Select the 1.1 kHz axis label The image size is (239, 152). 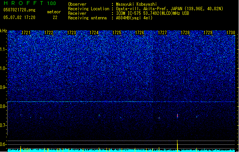tap(3, 49)
